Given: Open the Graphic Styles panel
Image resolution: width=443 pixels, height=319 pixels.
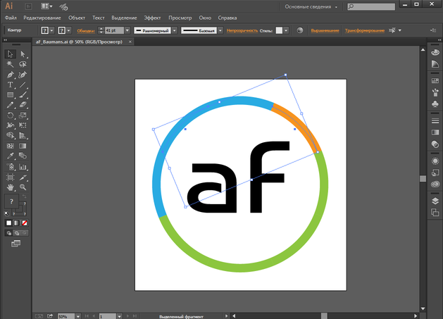Looking at the screenshot, I should coord(435,173).
